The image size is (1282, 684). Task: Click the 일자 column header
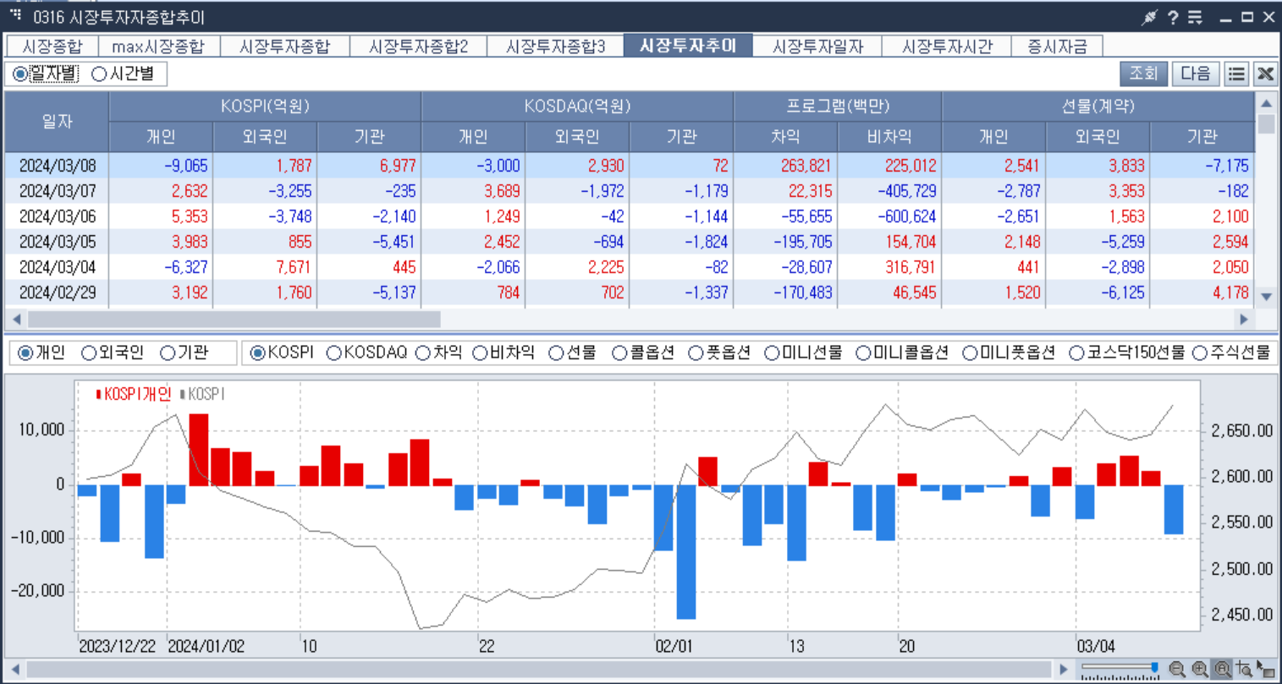tap(57, 122)
